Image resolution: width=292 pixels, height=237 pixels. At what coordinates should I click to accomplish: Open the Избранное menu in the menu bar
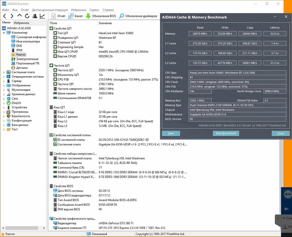point(79,10)
